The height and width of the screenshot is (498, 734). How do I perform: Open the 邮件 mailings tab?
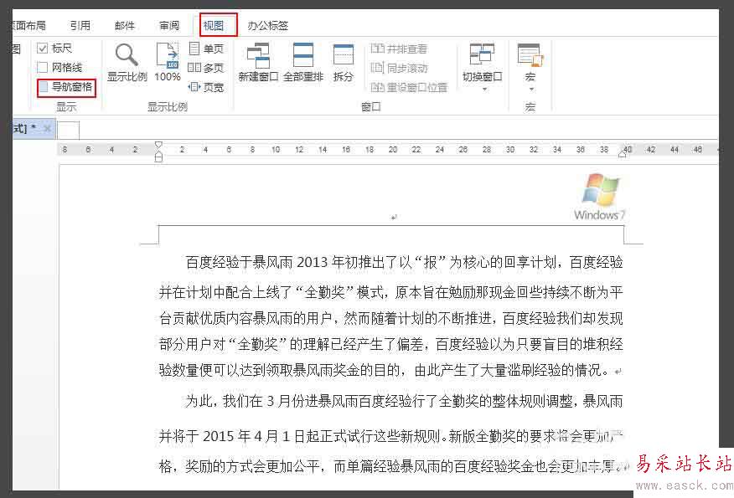[125, 25]
